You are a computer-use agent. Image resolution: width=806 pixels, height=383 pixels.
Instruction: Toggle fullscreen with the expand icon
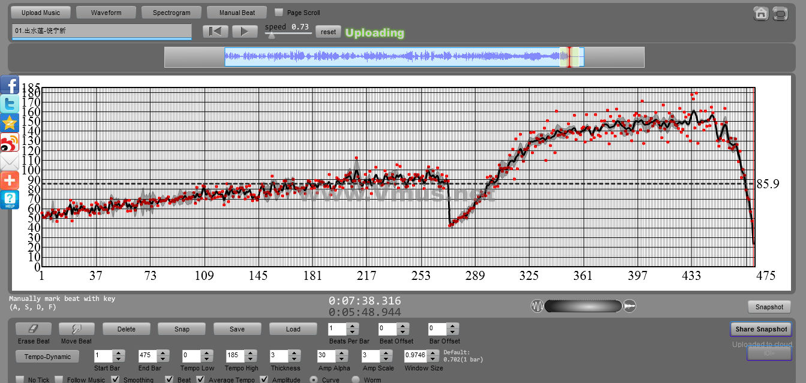tap(780, 13)
